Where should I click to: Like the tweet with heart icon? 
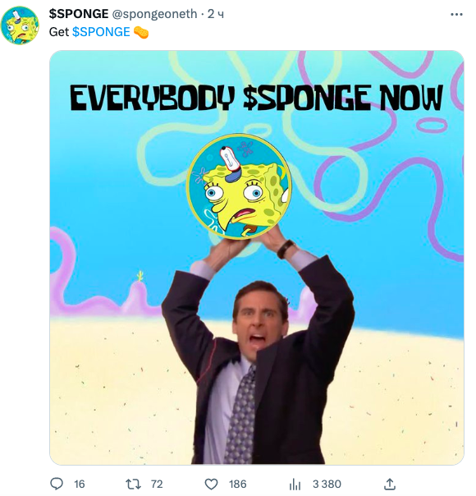point(211,484)
